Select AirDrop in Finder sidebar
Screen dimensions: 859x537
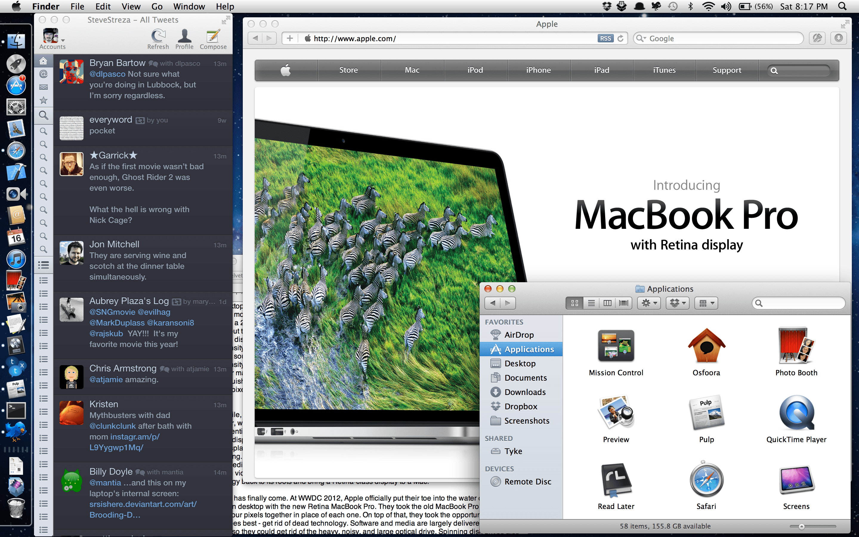pos(521,334)
